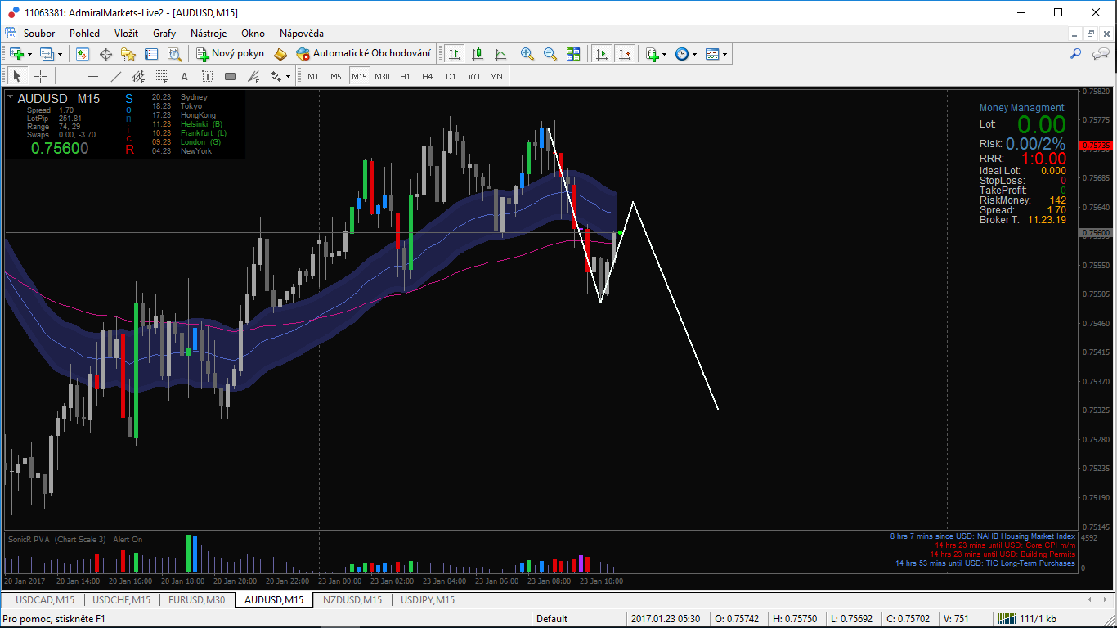Select the Fibonacci retracement tool
This screenshot has width=1117, height=628.
click(x=162, y=76)
